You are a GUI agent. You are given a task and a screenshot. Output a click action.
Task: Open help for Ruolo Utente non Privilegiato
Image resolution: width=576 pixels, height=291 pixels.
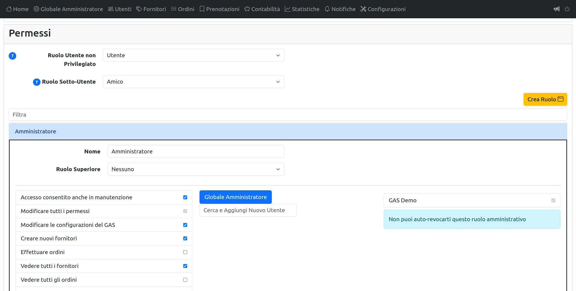coord(12,56)
